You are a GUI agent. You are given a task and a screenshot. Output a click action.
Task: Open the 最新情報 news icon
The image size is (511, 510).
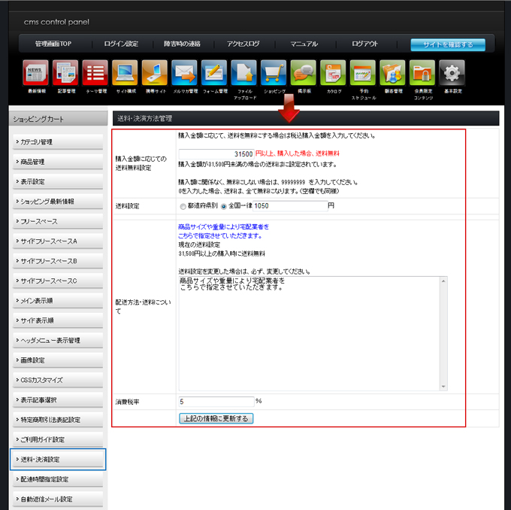pyautogui.click(x=36, y=74)
